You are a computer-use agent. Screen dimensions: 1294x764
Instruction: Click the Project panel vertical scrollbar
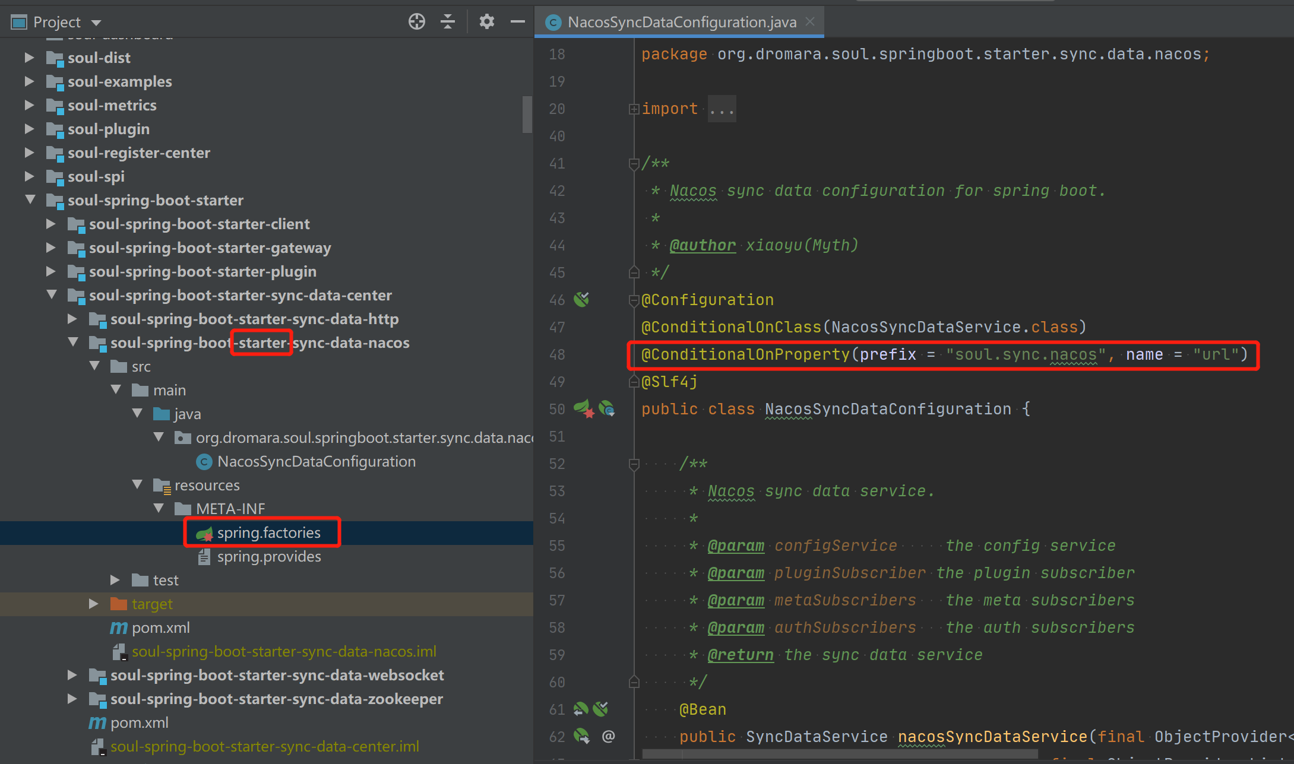pyautogui.click(x=527, y=114)
